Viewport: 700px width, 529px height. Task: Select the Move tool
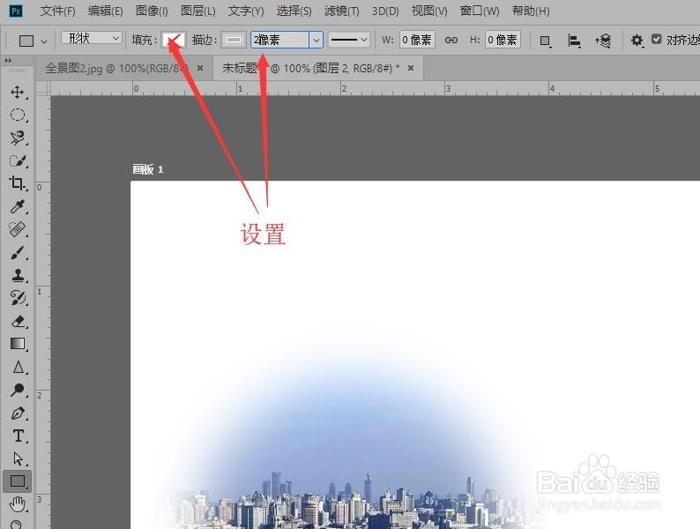18,93
